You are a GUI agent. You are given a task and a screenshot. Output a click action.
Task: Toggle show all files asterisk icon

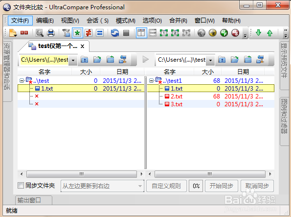77,33
